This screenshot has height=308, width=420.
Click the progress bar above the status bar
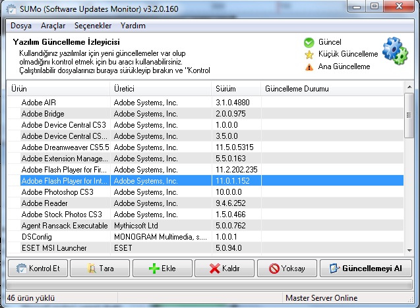coord(209,284)
